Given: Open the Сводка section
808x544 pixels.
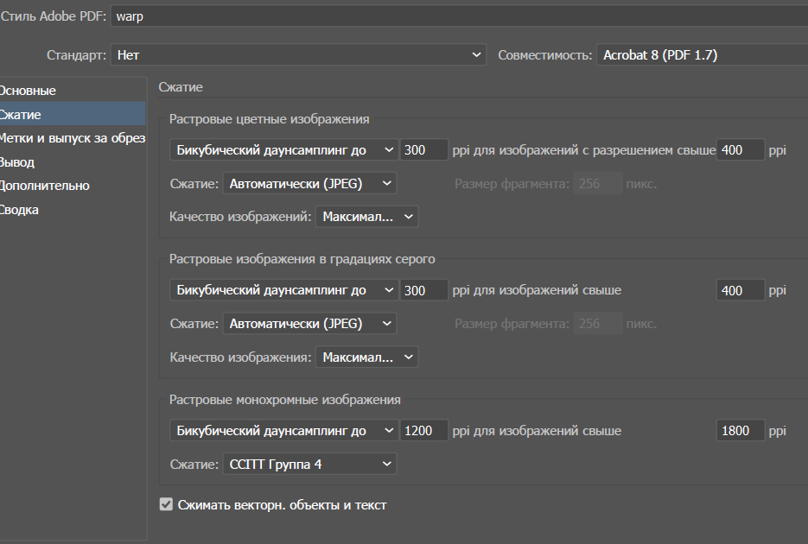Looking at the screenshot, I should [19, 210].
